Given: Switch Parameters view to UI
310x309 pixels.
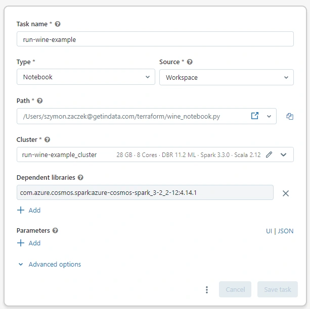Looking at the screenshot, I should pos(269,231).
